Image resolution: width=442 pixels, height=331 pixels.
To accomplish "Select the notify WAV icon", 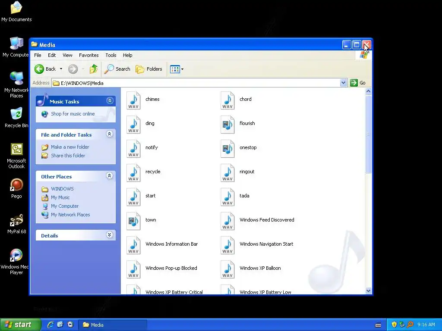I will pyautogui.click(x=133, y=149).
